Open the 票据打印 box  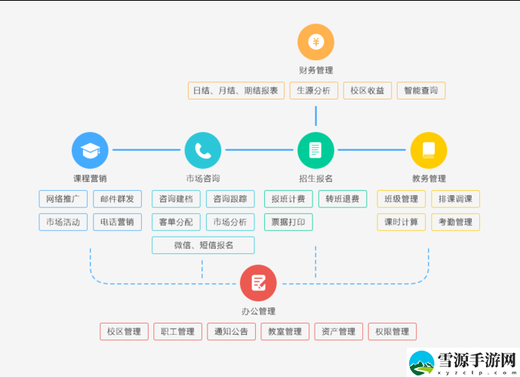click(x=288, y=222)
